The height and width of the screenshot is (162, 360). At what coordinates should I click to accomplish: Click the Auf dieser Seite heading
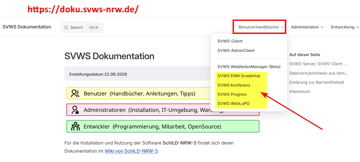click(x=305, y=55)
